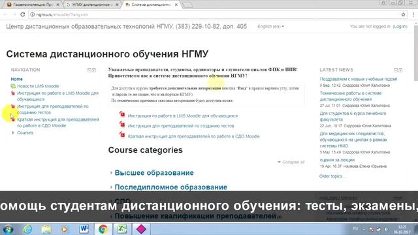Dock the Navigation block with its dock icon
Image resolution: width=418 pixels, height=235 pixels.
click(94, 70)
